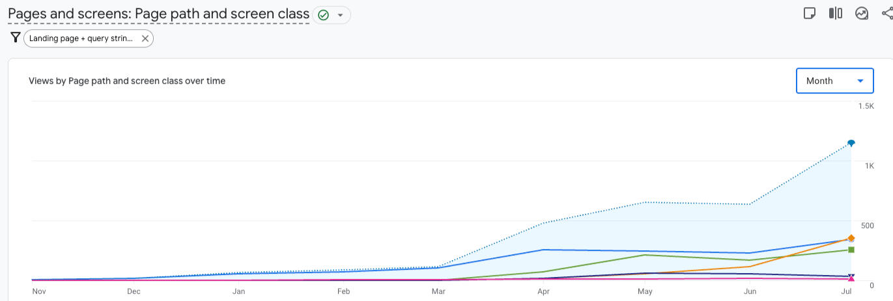Click the green square marker at Jul
The width and height of the screenshot is (893, 301).
point(851,250)
